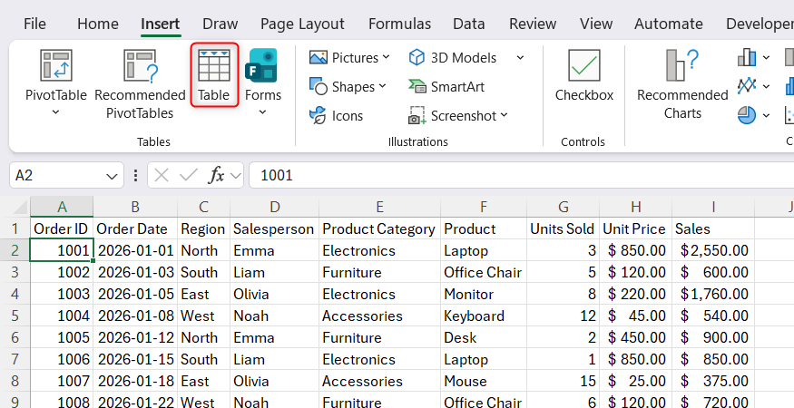Click the PivotTable icon
This screenshot has height=408, width=794.
pyautogui.click(x=55, y=65)
